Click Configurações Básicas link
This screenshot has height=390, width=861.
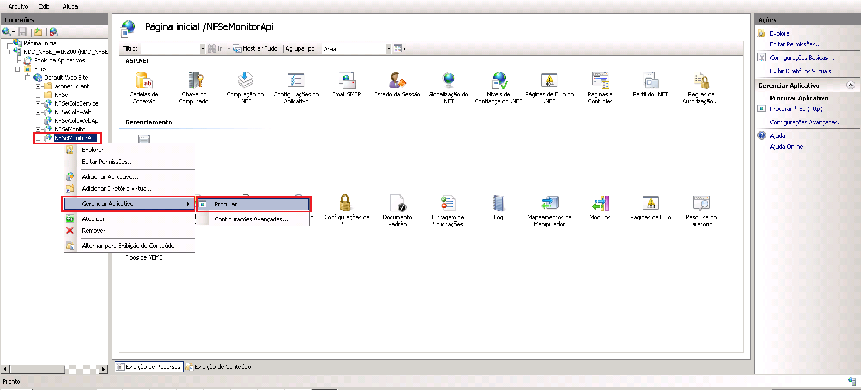pos(802,58)
